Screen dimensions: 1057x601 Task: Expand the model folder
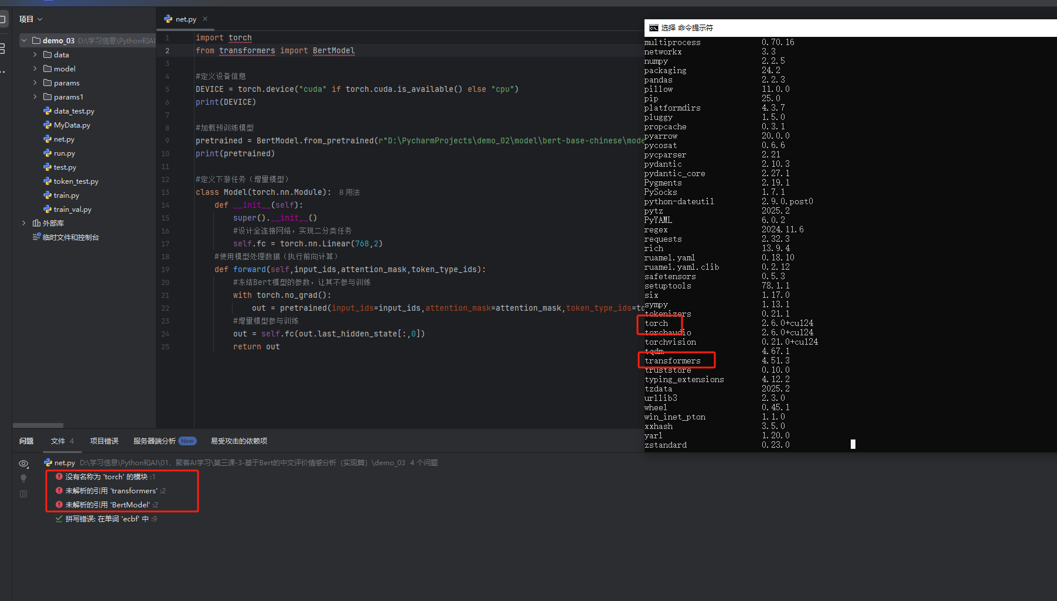click(35, 68)
